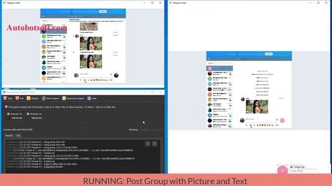Open the log panel menu icon
Viewport: 332px width, 186px height.
155,144
